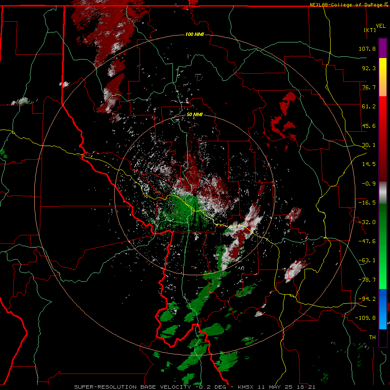The image size is (390, 390).
Task: Select the 92.3 scale value
Action: pyautogui.click(x=369, y=68)
